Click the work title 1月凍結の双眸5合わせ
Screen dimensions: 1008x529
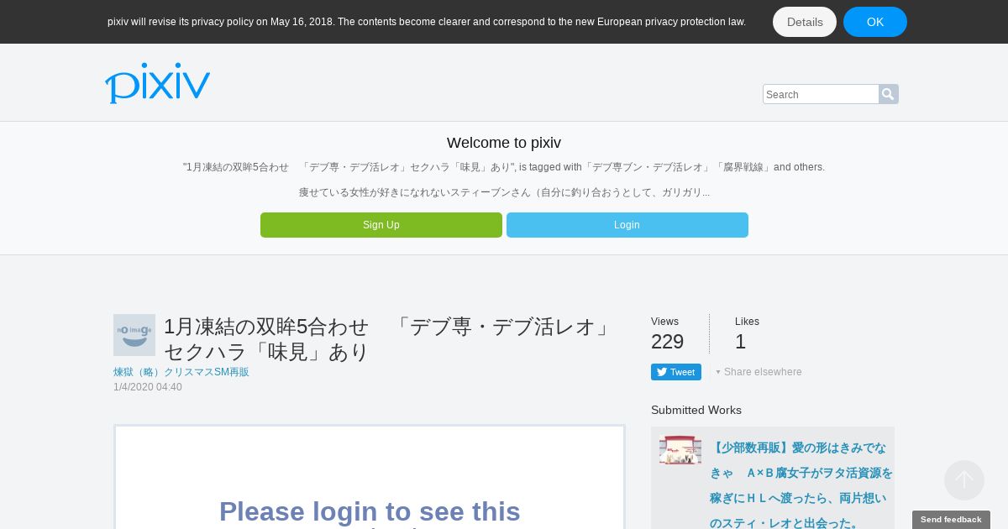(x=388, y=339)
